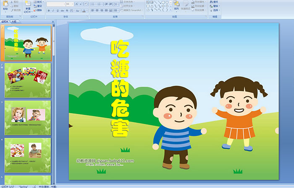Screen dimensions: 294x188
Task: Click the Decrease Font Size icon
Action: (81, 4)
